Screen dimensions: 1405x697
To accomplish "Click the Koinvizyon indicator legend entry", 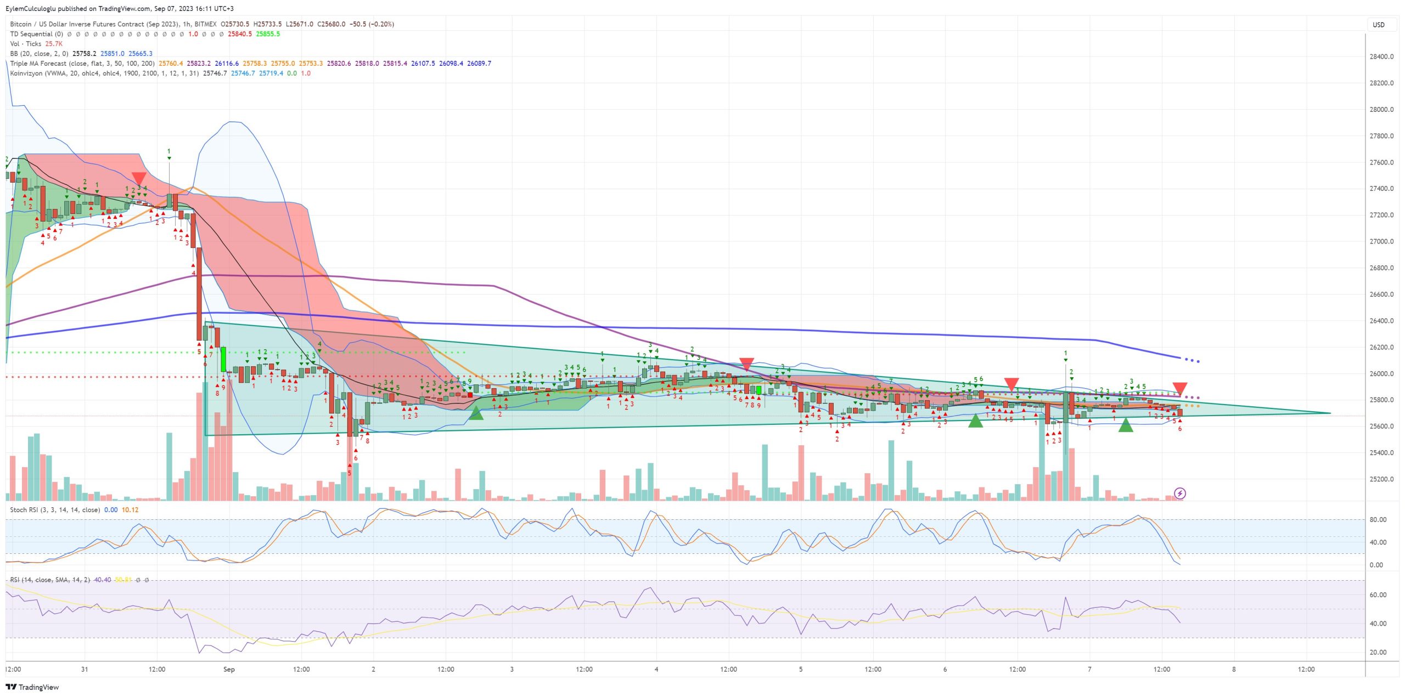I will (x=104, y=73).
